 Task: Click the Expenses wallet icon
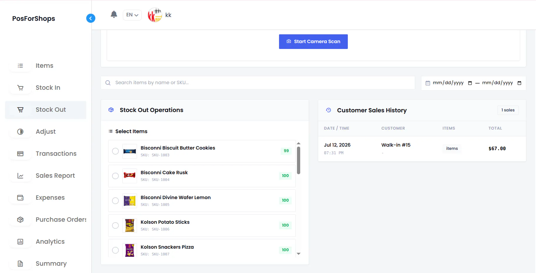tap(20, 198)
